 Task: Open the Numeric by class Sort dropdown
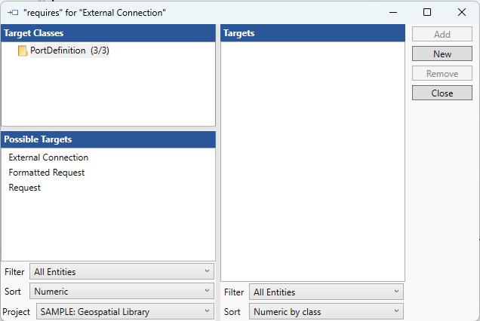[326, 311]
